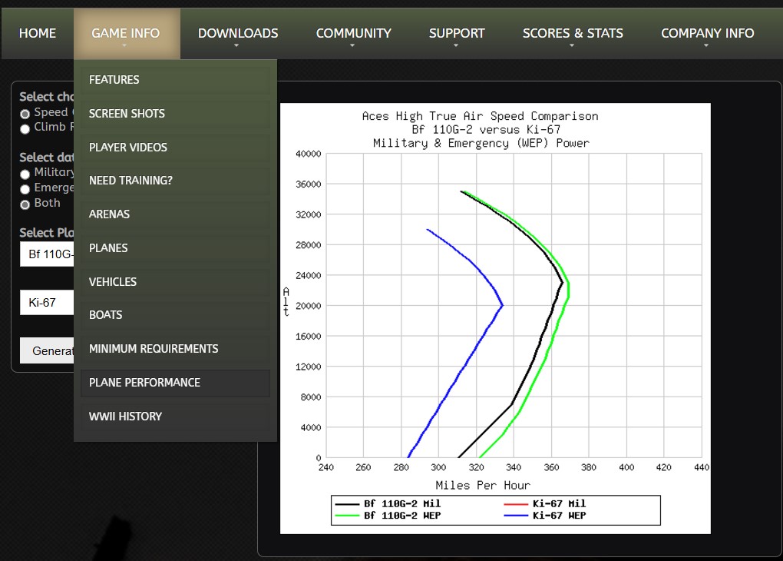Select the Speed chart radio button

[x=25, y=114]
